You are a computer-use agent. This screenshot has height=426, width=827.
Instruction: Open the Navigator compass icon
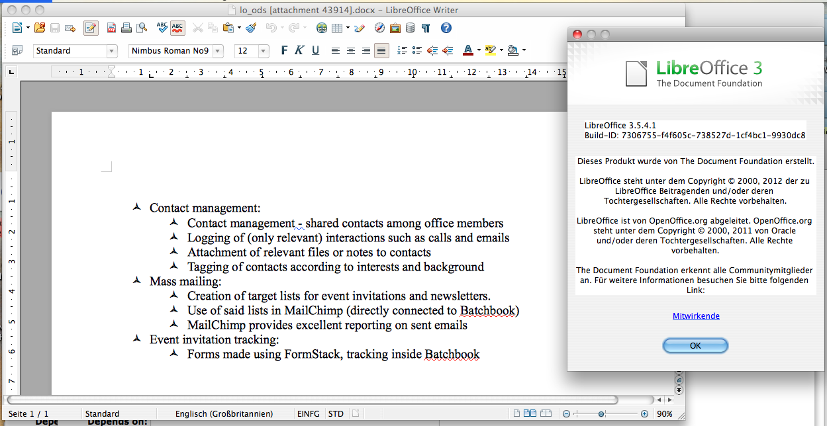379,28
